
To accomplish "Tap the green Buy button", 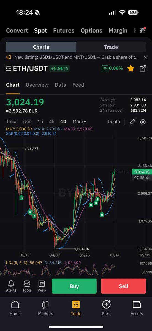I will coord(74,286).
